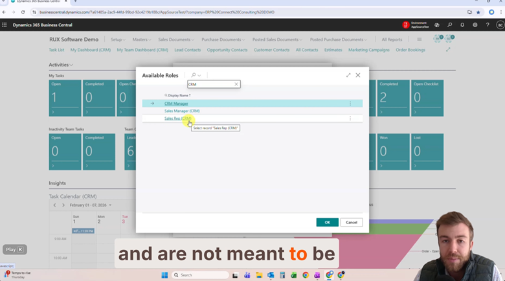This screenshot has height=281, width=505.
Task: Open My Dashboard (CRM)
Action: (91, 50)
